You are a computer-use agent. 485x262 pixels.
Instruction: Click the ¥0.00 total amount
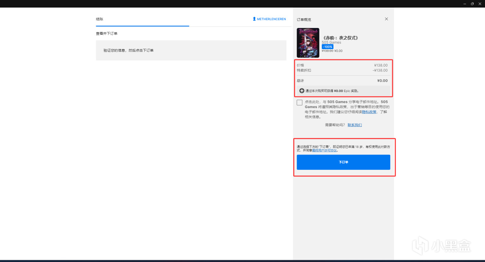pos(382,81)
